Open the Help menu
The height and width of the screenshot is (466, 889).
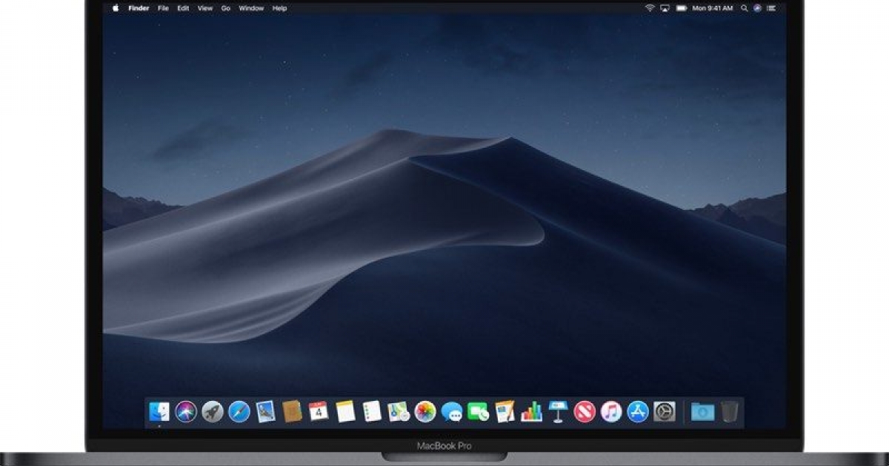(279, 8)
